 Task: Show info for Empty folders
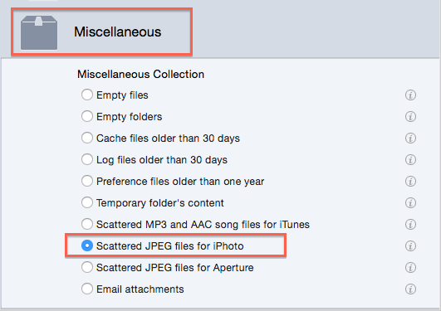410,117
